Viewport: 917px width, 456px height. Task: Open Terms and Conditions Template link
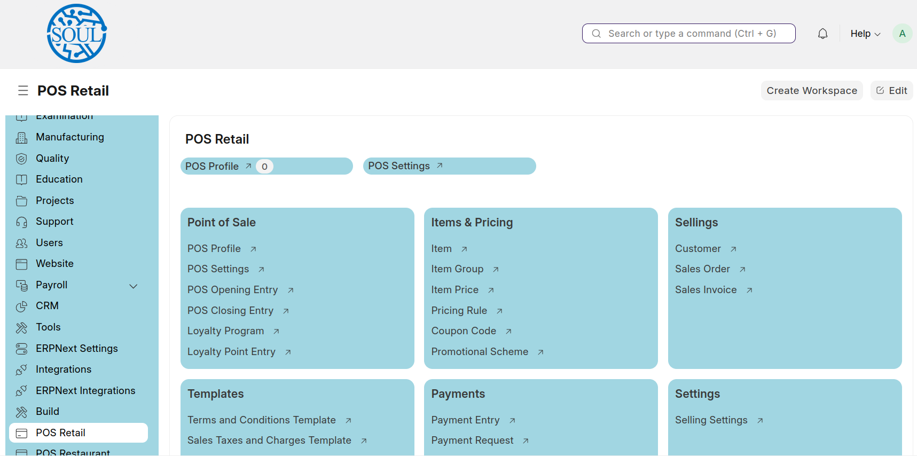point(262,420)
